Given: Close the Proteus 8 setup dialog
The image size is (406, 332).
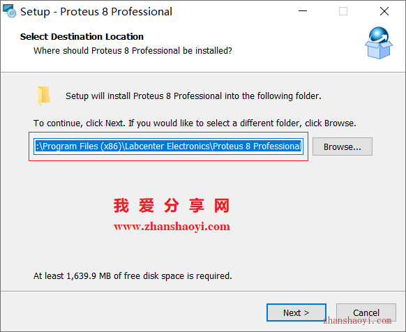Looking at the screenshot, I should click(384, 11).
